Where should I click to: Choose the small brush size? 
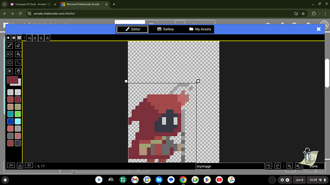coord(8,38)
